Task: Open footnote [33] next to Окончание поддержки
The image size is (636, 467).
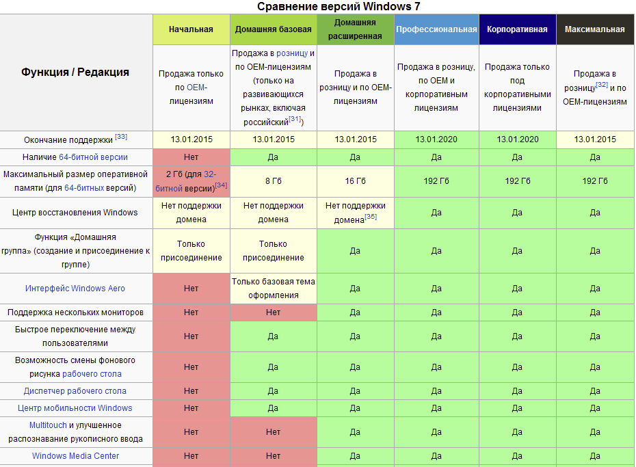Action: 121,137
